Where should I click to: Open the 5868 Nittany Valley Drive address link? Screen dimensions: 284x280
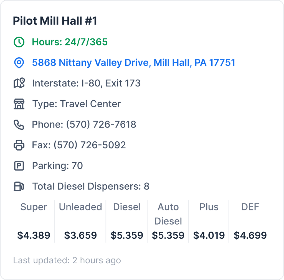[133, 63]
